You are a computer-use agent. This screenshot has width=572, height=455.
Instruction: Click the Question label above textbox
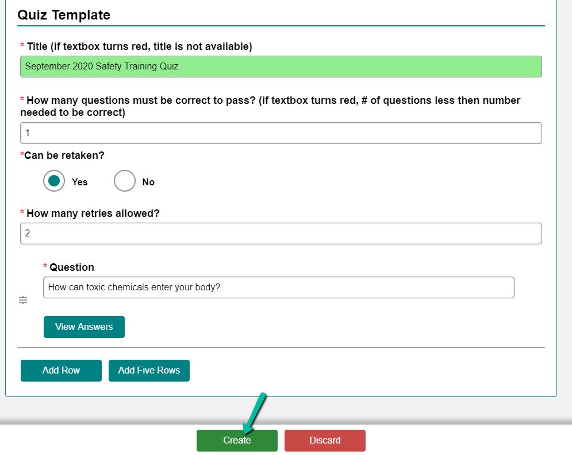[68, 267]
